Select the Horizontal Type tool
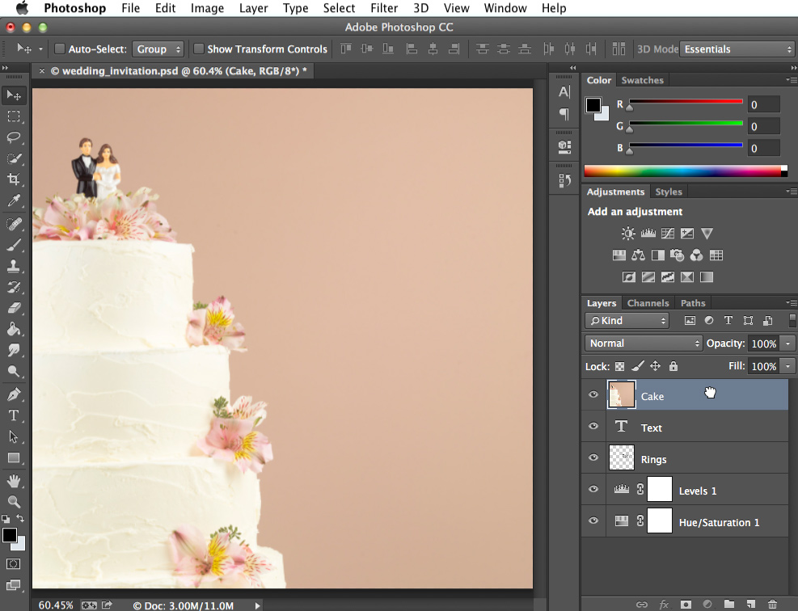798x611 pixels. [x=13, y=415]
